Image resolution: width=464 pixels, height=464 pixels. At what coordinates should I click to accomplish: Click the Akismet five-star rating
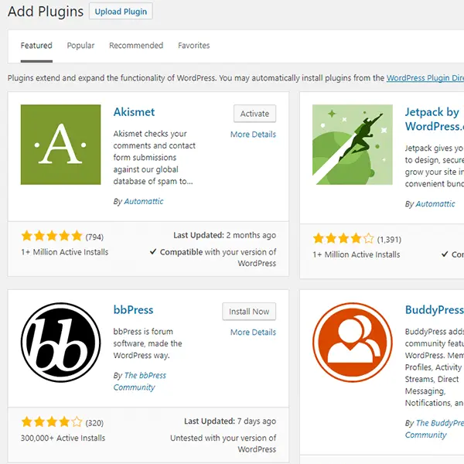tap(51, 236)
